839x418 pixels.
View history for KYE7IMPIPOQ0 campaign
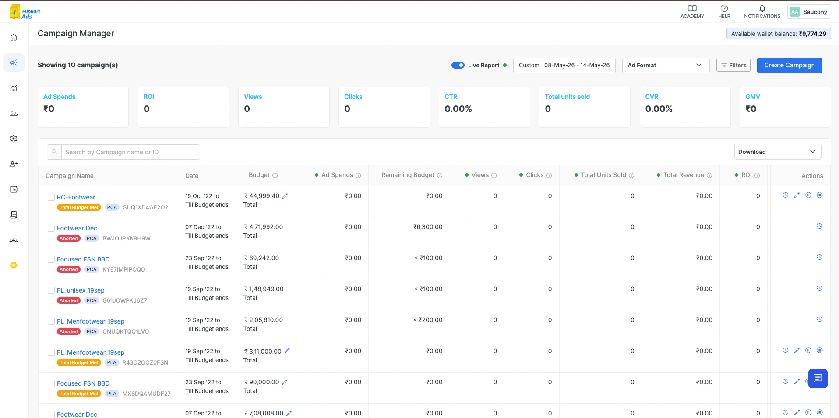819,257
